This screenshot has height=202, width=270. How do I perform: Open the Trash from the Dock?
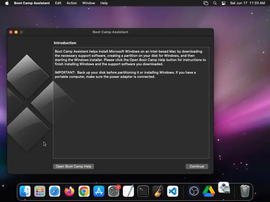pos(245,191)
